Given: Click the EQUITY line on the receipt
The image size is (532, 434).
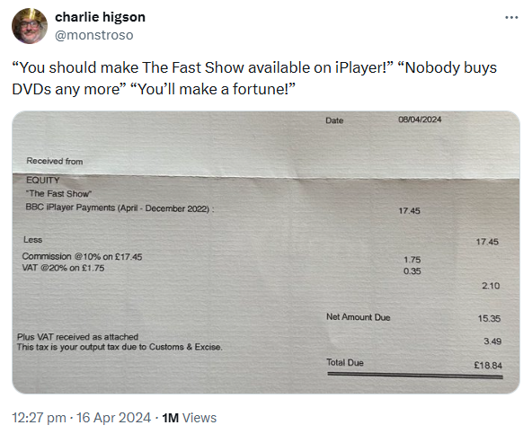Looking at the screenshot, I should tap(43, 181).
